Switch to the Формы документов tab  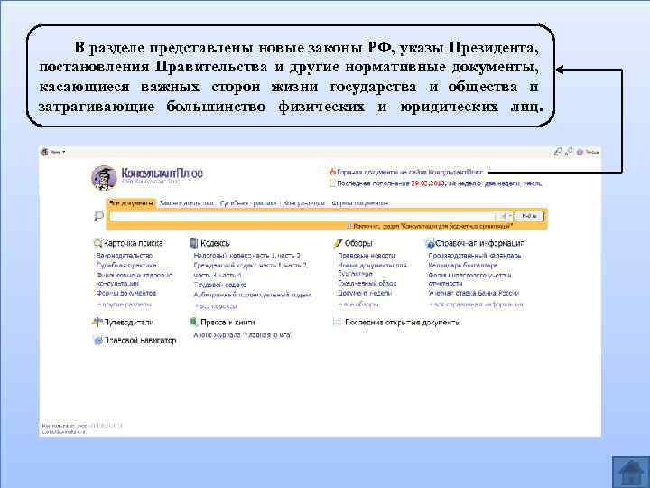coord(359,203)
